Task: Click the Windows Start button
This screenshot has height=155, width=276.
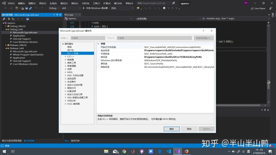Action: (4, 151)
